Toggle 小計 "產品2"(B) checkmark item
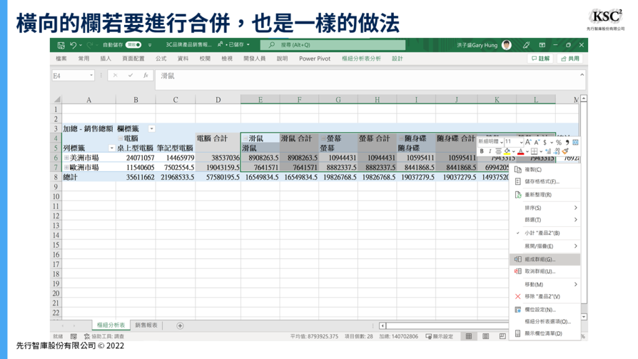638x359 pixels. click(545, 233)
